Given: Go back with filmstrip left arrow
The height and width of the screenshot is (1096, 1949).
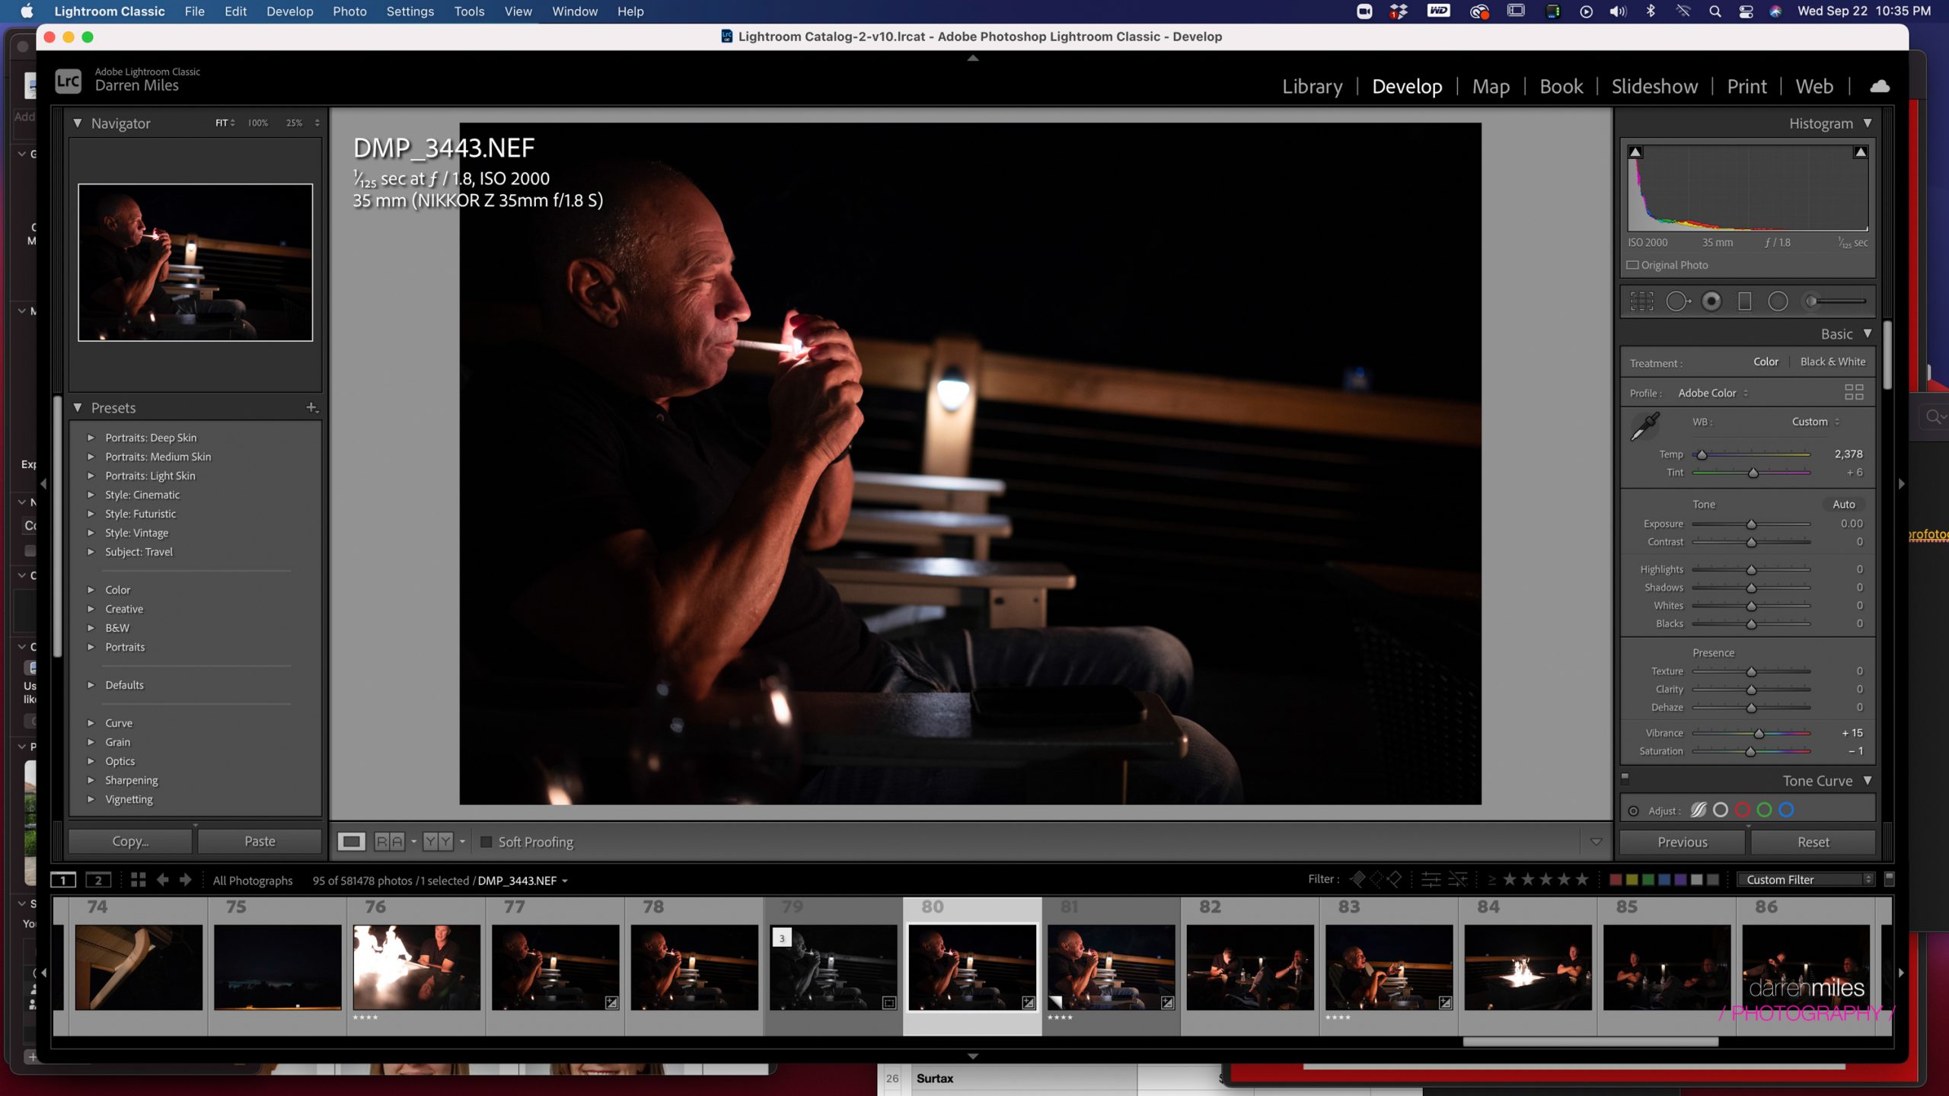Looking at the screenshot, I should (x=162, y=880).
